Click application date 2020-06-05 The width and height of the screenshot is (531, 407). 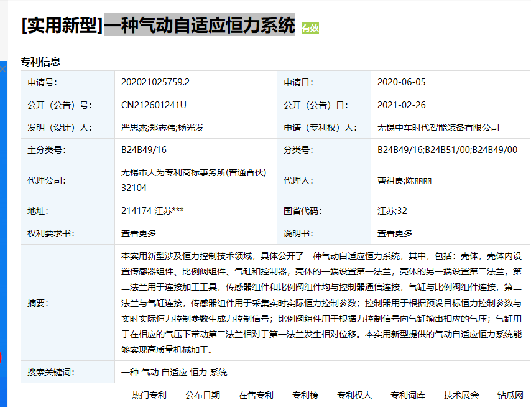(401, 82)
